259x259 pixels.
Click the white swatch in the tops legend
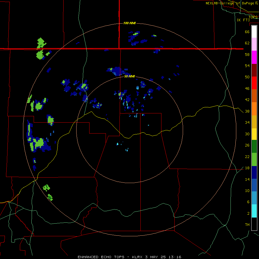tap(254, 32)
